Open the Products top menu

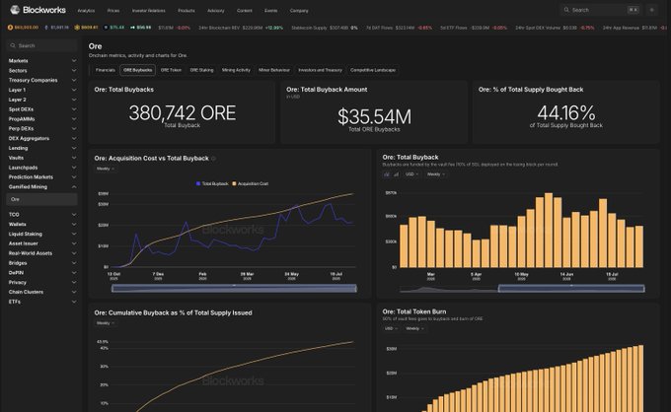click(186, 10)
